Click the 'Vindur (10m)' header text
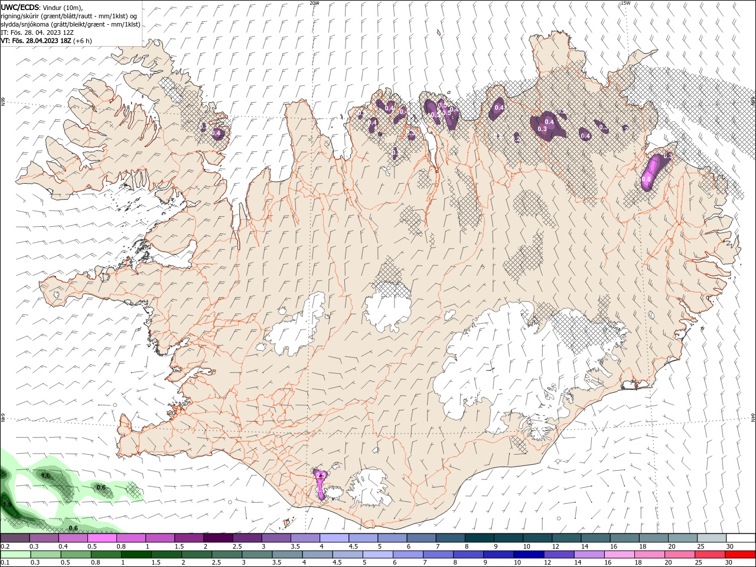This screenshot has width=756, height=567. coord(63,7)
